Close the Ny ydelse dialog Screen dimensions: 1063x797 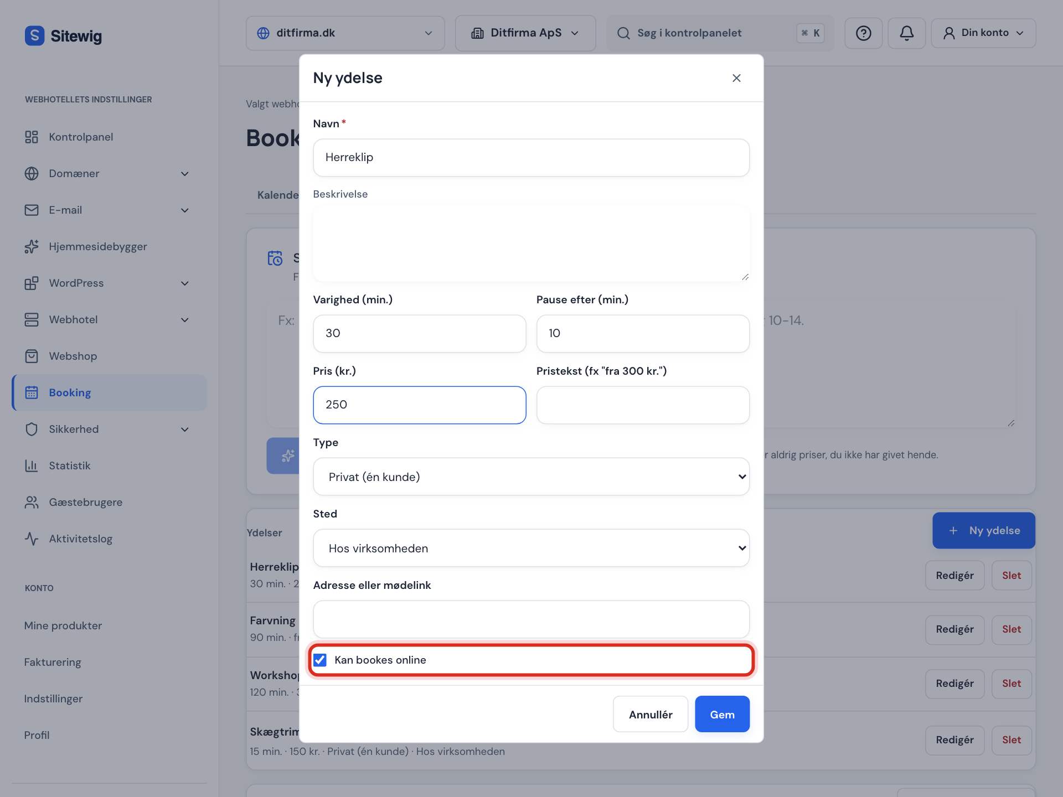736,78
